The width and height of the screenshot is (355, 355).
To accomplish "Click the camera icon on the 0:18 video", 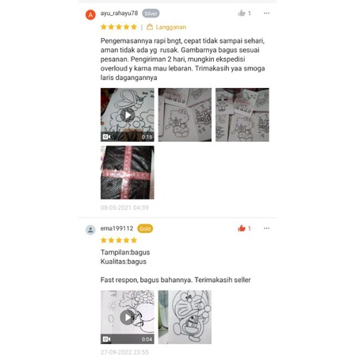I will [106, 137].
